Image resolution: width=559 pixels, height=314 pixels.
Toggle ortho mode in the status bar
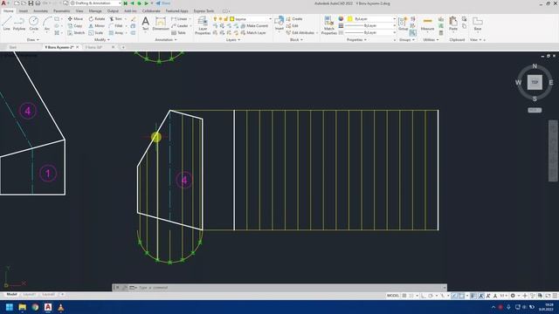point(423,296)
